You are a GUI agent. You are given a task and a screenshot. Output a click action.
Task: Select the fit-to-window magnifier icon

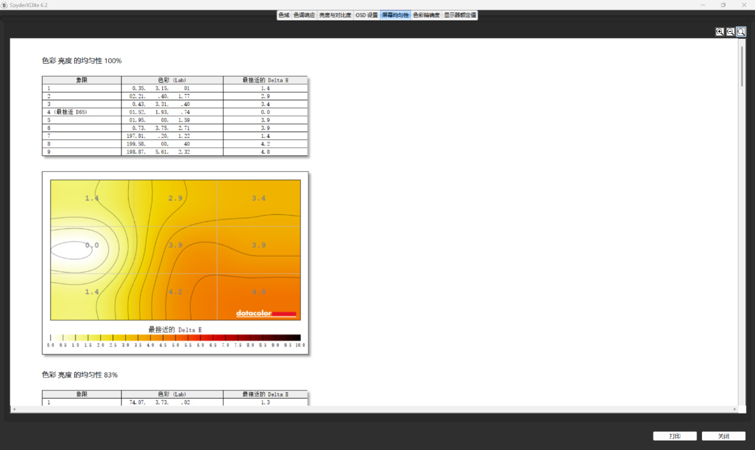click(x=741, y=32)
